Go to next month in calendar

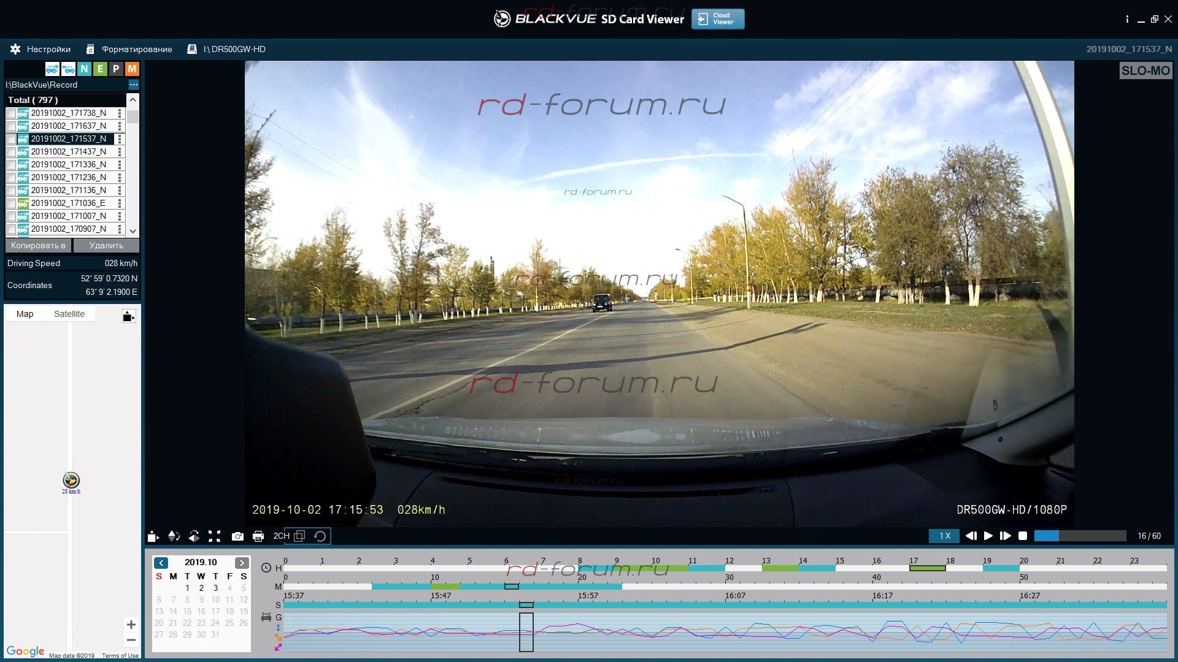242,563
